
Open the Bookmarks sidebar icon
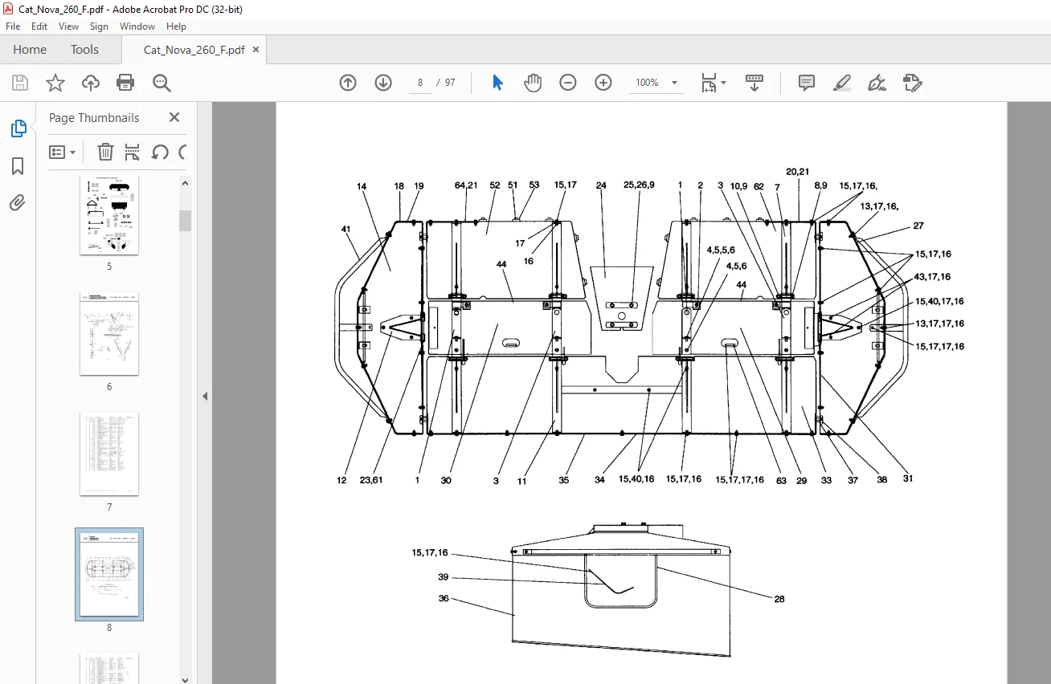point(18,166)
